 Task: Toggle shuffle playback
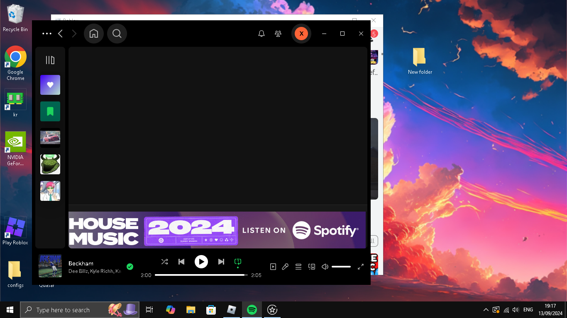click(165, 262)
